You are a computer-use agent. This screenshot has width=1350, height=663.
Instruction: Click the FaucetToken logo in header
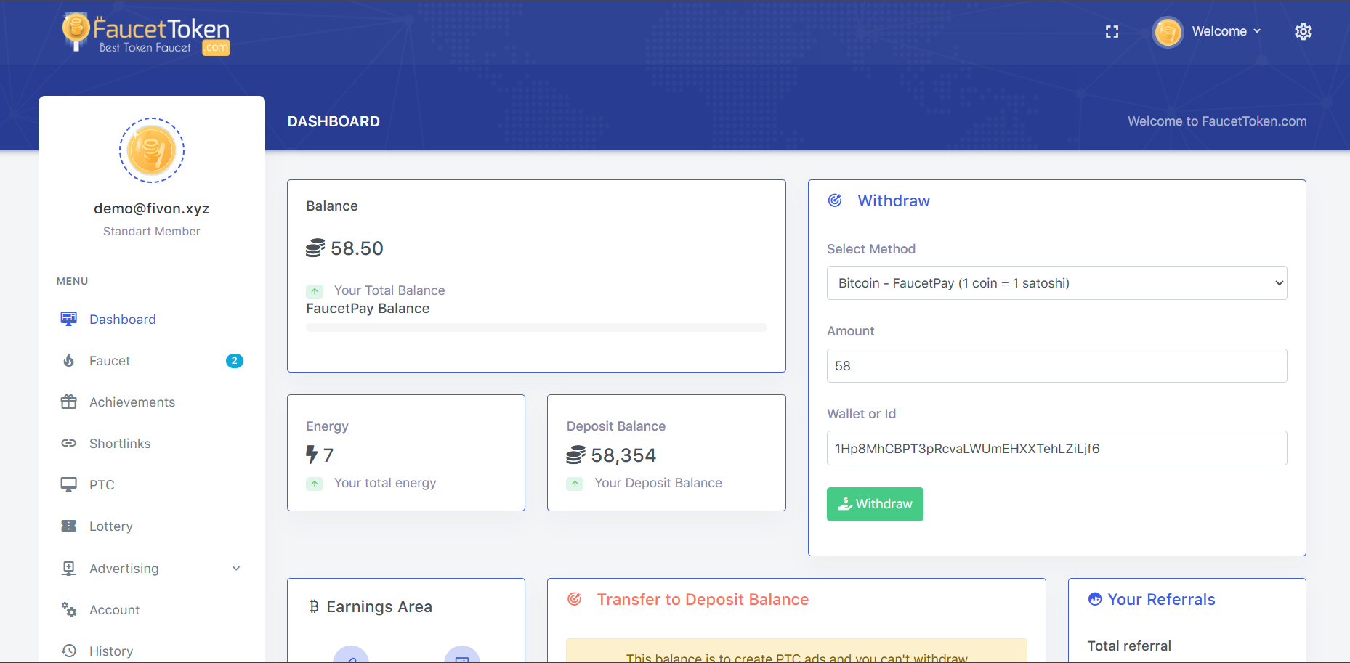pos(146,33)
